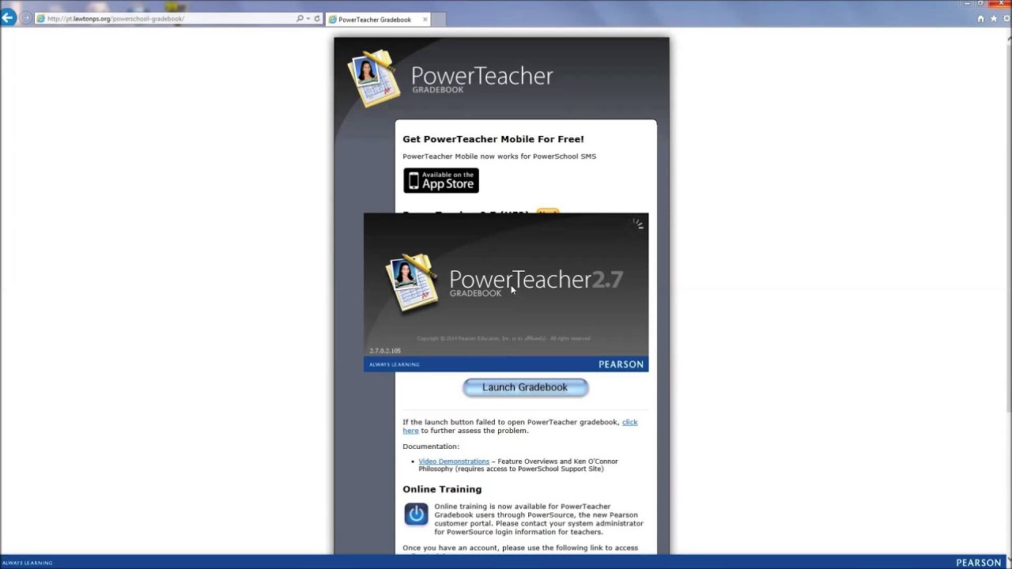Select the PowerTeacher Gradebook browser tab
Screen dimensions: 1012x569
pos(378,19)
